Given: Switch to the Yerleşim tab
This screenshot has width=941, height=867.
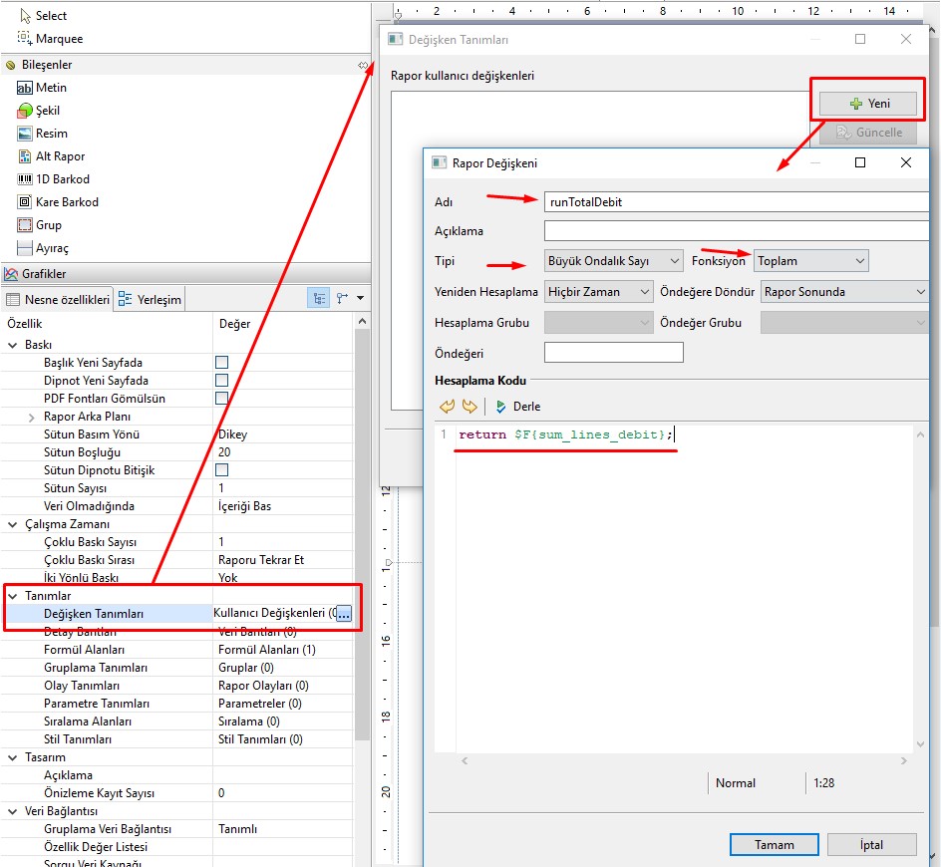Looking at the screenshot, I should pyautogui.click(x=150, y=299).
